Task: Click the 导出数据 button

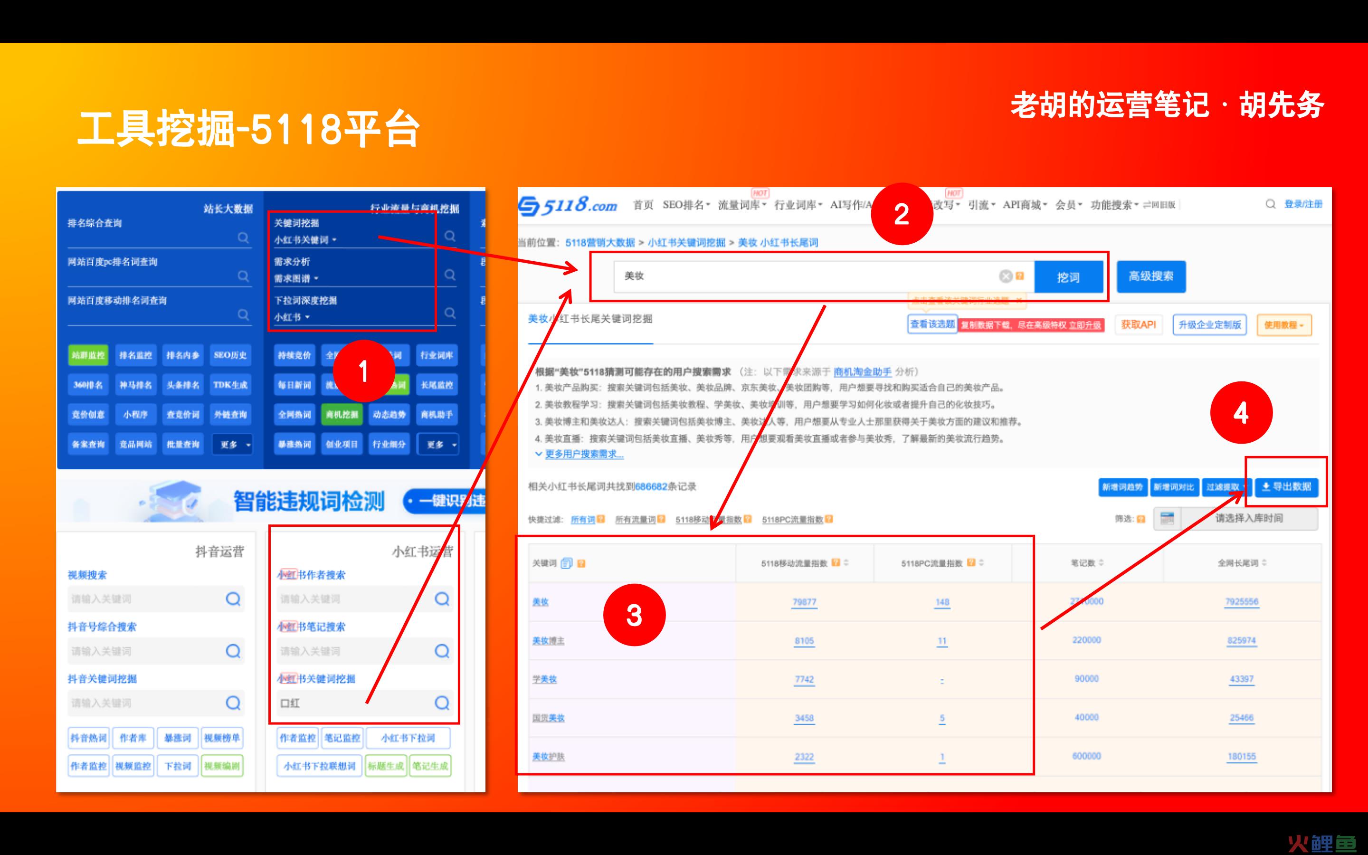Action: pyautogui.click(x=1287, y=487)
